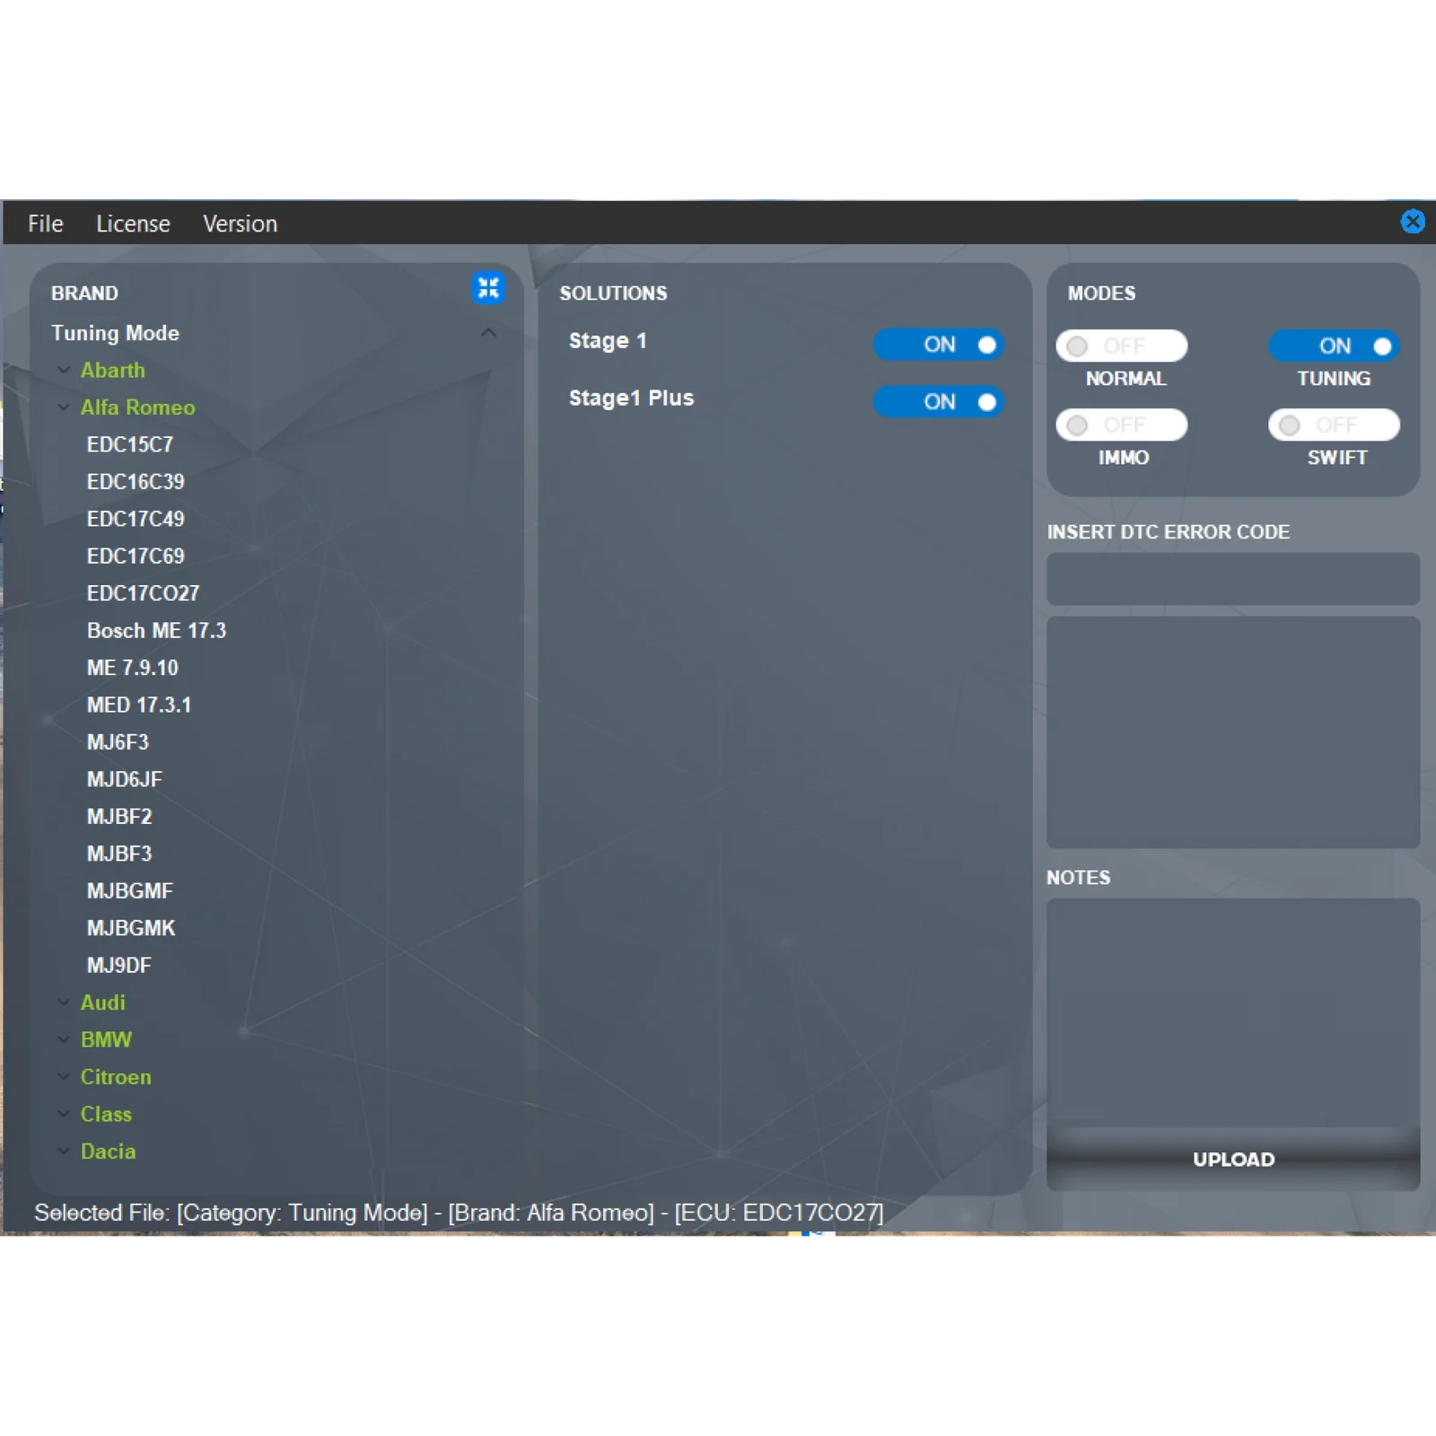Open the License menu
The width and height of the screenshot is (1436, 1436).
[133, 223]
